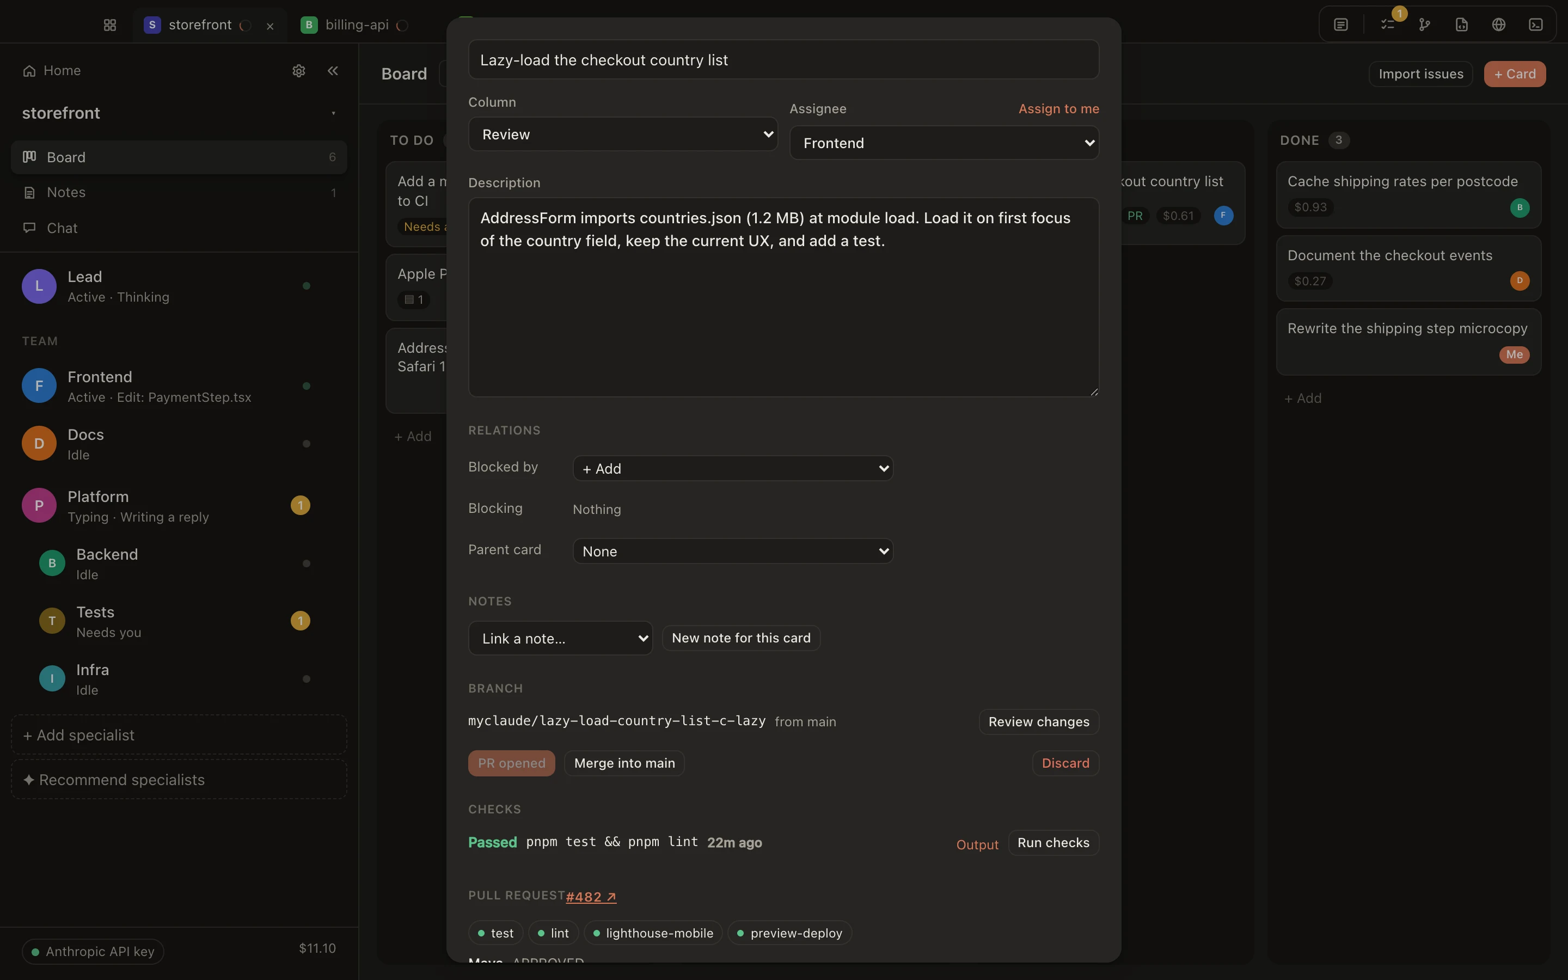
Task: Click Anthropic API key status pill
Action: click(93, 952)
